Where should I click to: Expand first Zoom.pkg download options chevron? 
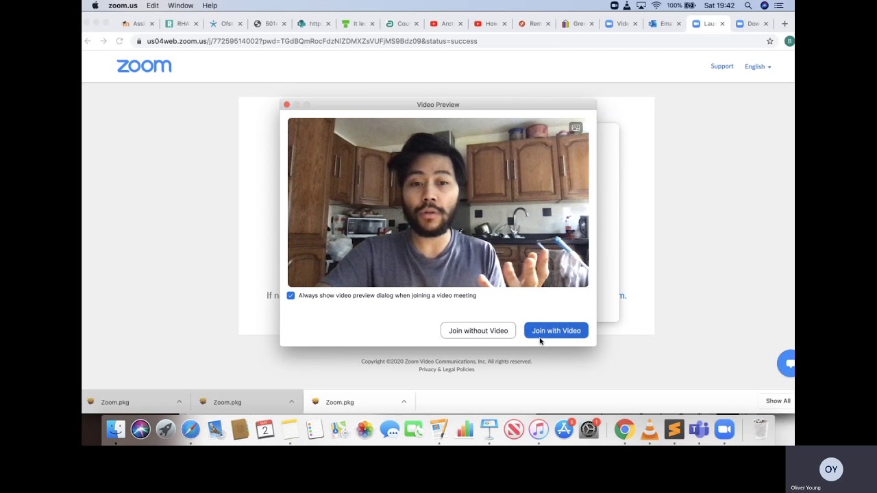tap(180, 402)
